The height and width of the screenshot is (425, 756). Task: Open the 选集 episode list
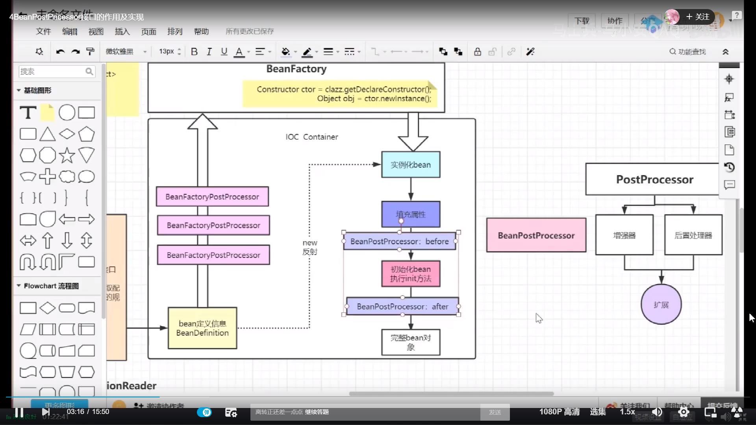click(598, 412)
